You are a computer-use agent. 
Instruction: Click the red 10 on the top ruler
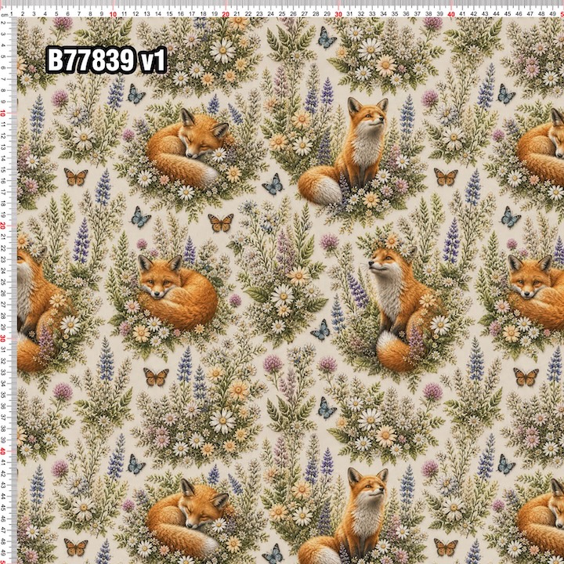[x=113, y=14]
